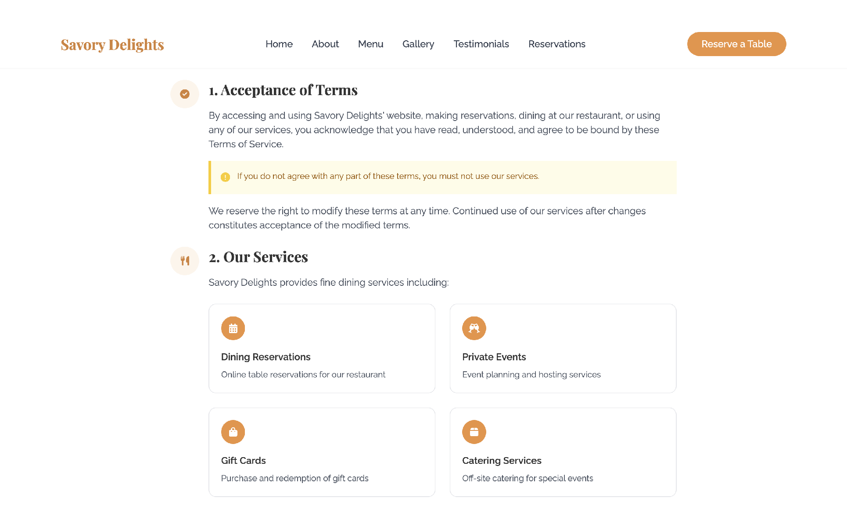Screen dimensions: 847x526
Task: Click the Savory Delights logo
Action: pyautogui.click(x=112, y=45)
